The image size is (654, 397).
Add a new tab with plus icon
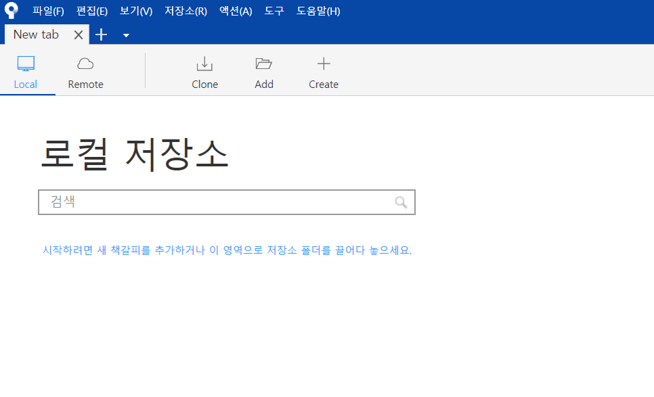point(102,34)
